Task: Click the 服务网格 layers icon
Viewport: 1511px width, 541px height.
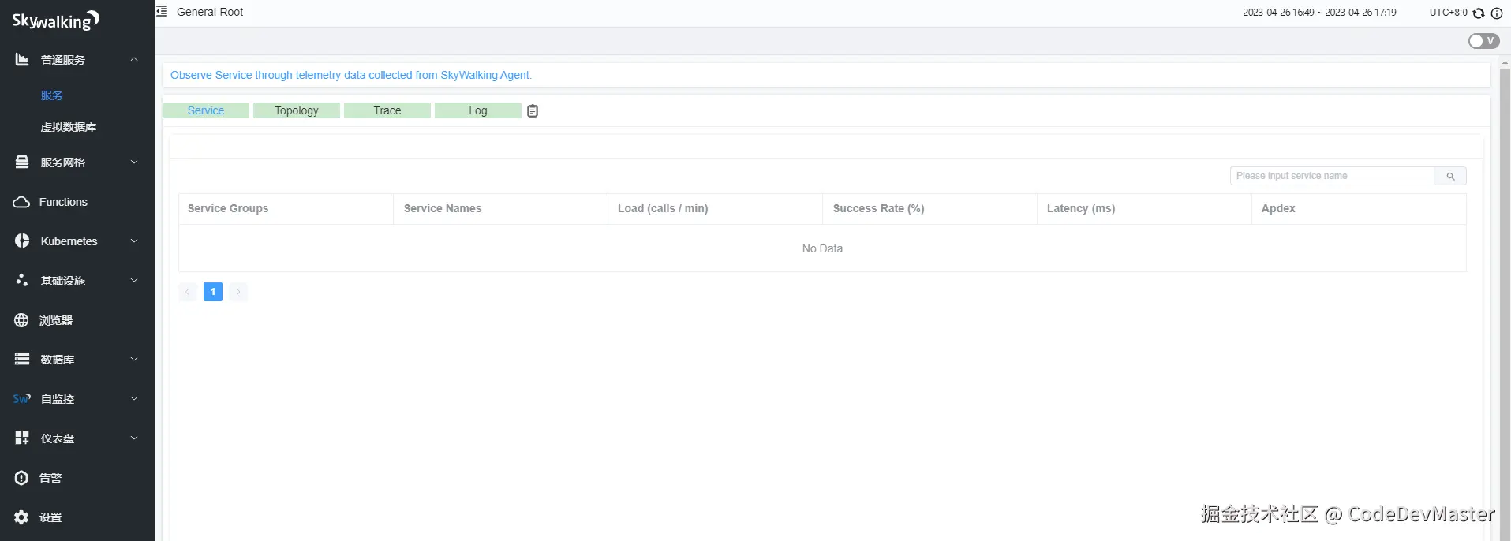Action: click(x=22, y=162)
